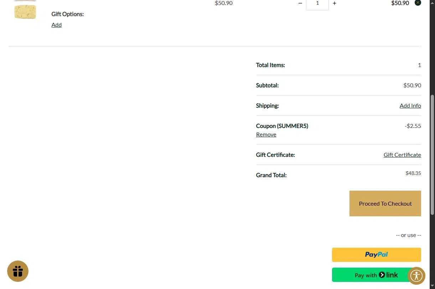This screenshot has width=435, height=289.
Task: Open the Add Info shipping link
Action: [410, 105]
